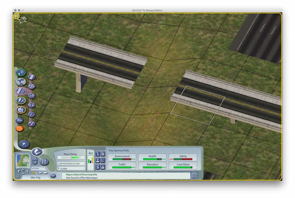
Task: Select the Seaports submenu
Action: 31,124
